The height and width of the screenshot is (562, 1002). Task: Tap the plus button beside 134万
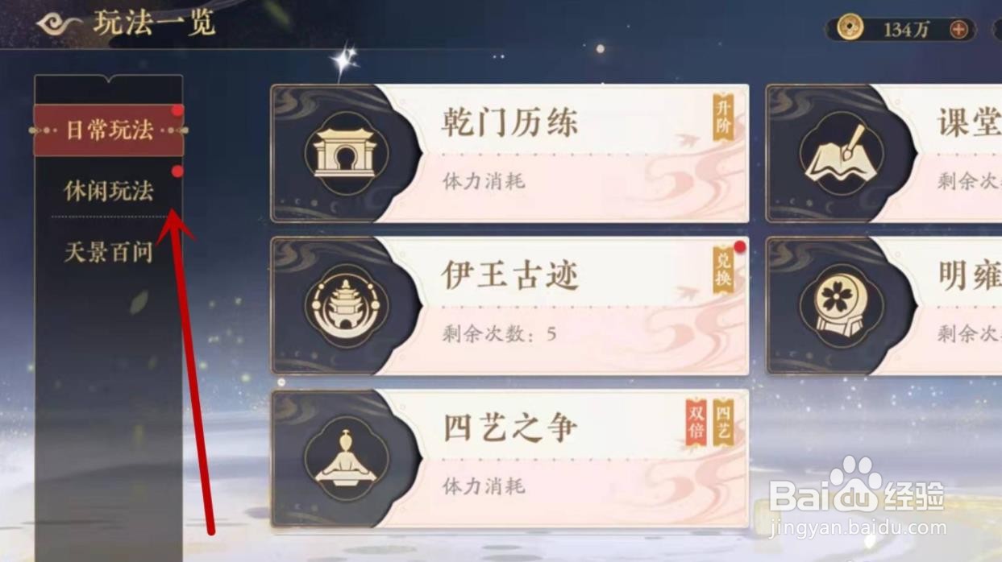[958, 30]
